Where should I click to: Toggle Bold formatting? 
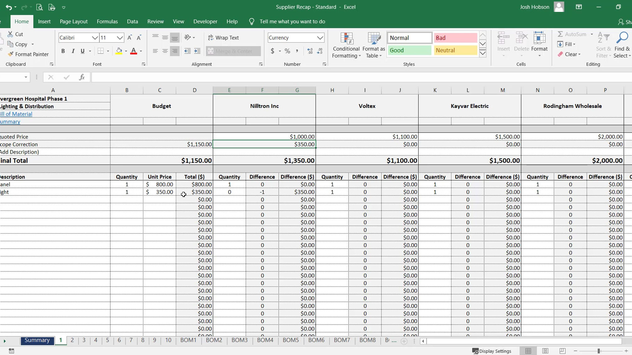point(63,51)
